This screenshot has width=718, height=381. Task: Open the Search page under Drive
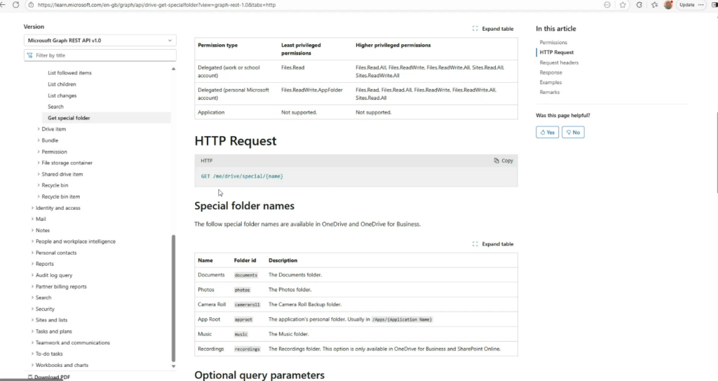coord(55,107)
